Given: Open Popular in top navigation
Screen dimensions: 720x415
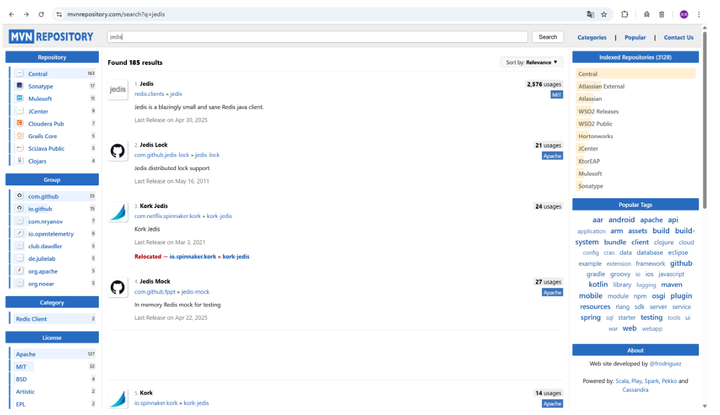Looking at the screenshot, I should (635, 37).
